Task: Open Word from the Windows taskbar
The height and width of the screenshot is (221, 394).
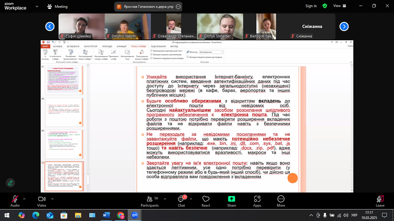Action: [106, 215]
